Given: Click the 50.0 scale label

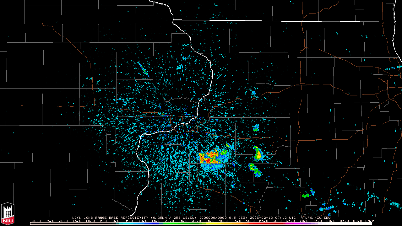Looking at the screenshot, I should click(250, 221).
